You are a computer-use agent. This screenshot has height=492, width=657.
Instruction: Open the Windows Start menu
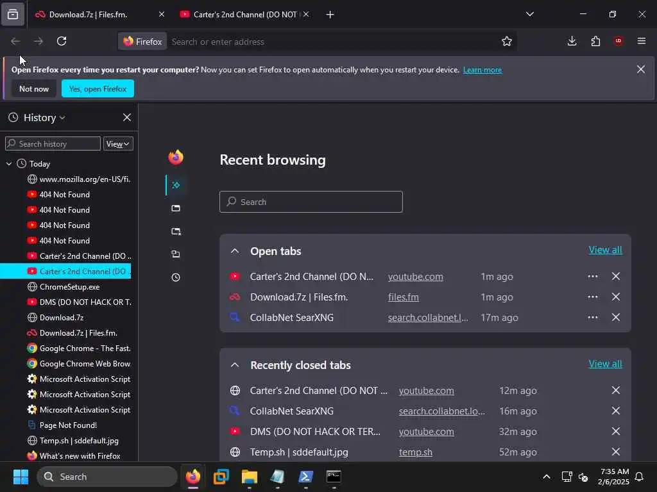[21, 477]
